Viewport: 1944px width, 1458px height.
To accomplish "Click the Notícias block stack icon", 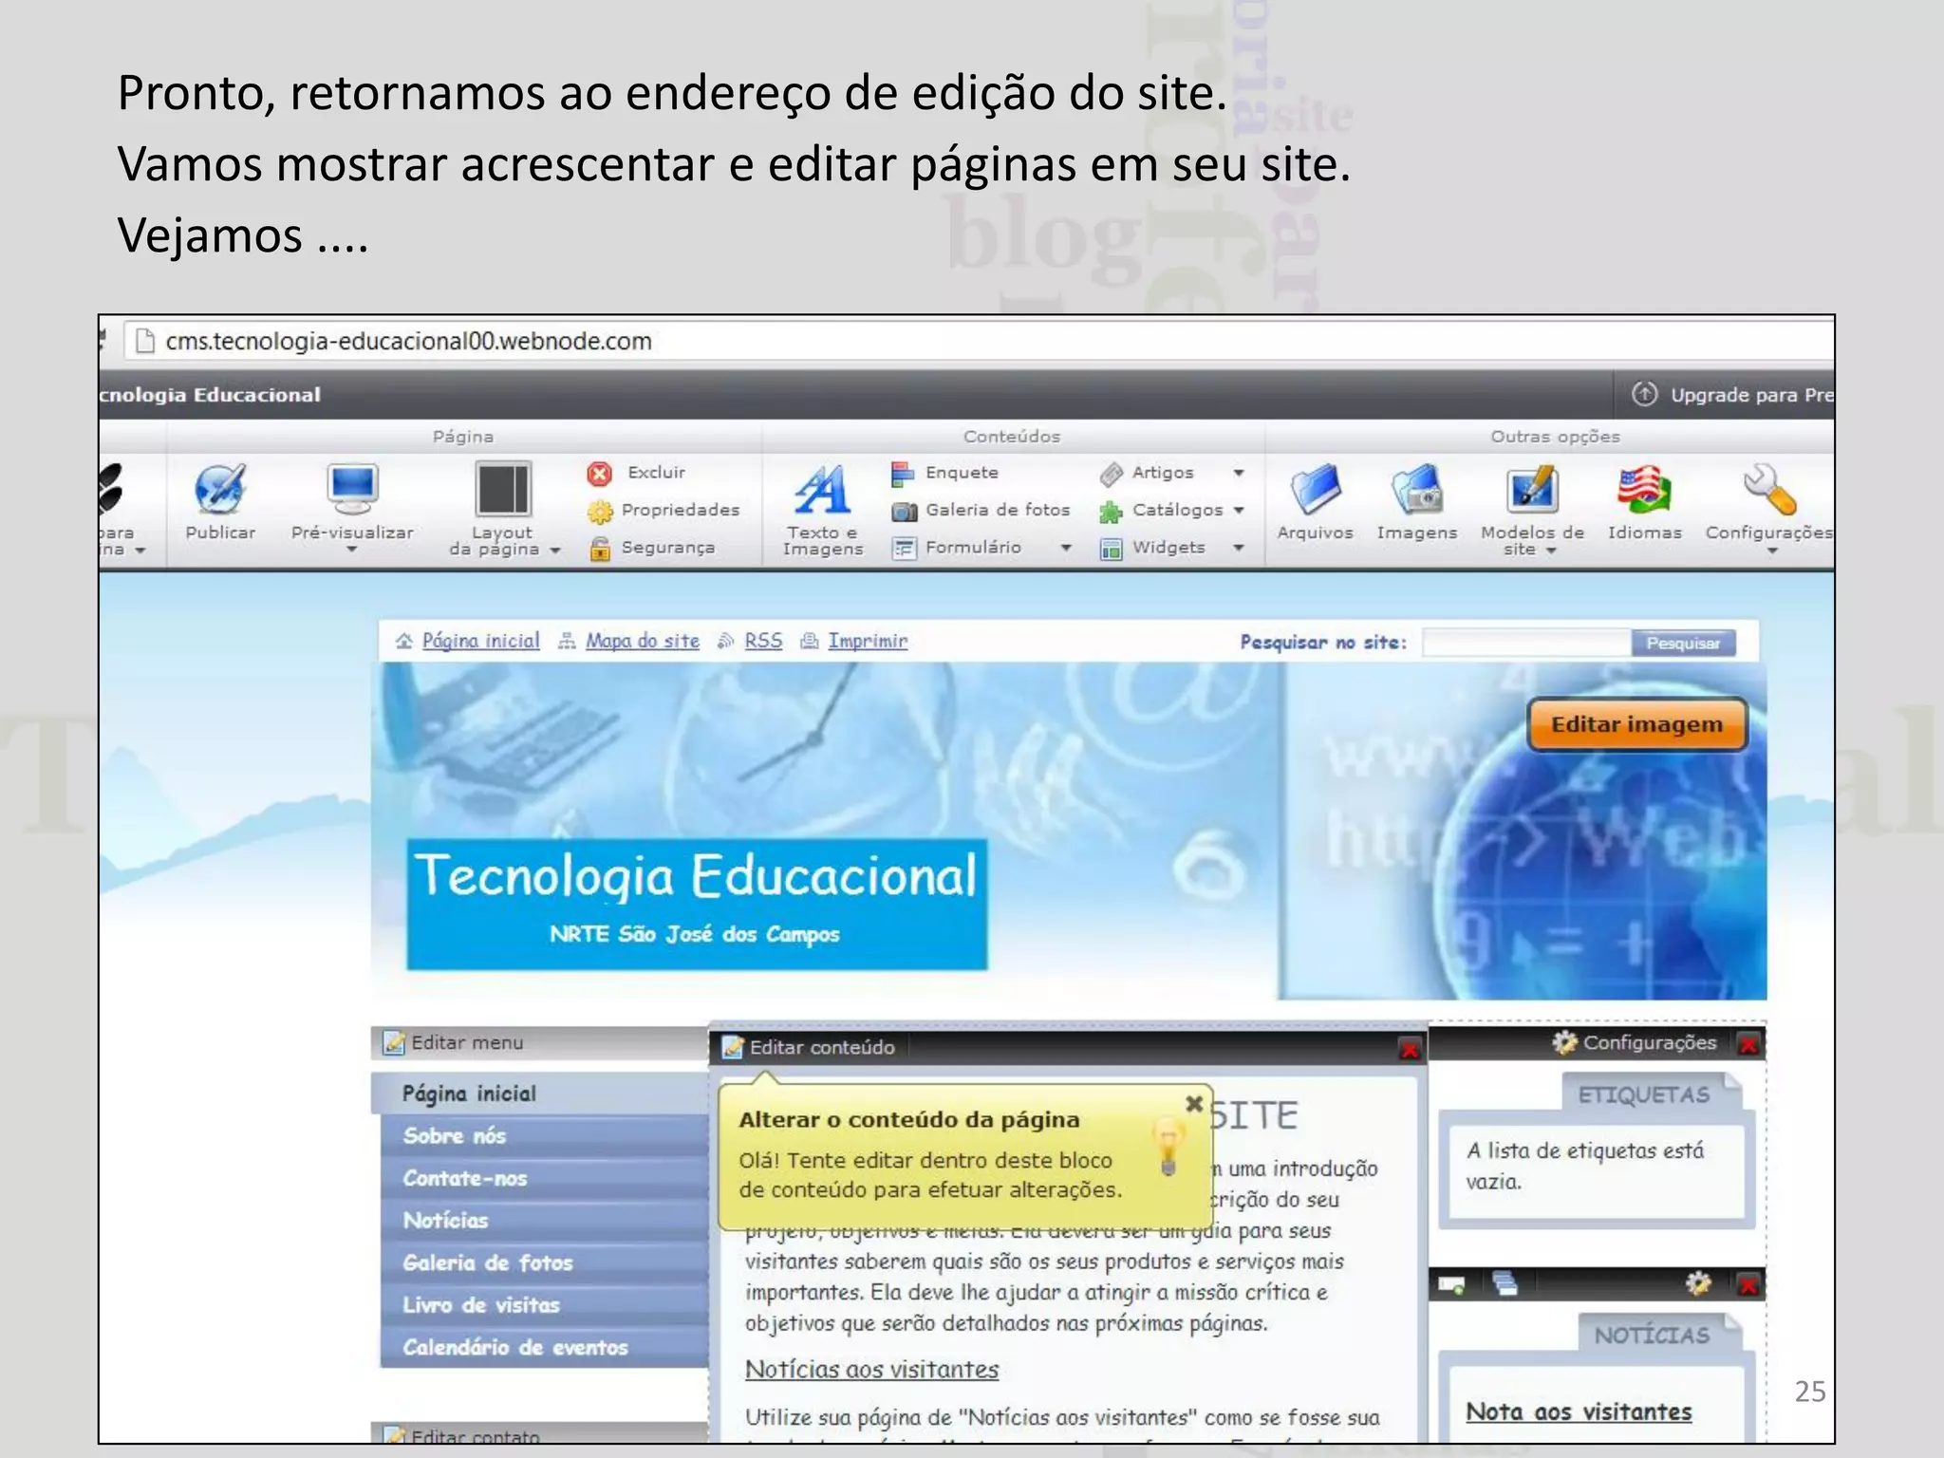I will click(1505, 1284).
